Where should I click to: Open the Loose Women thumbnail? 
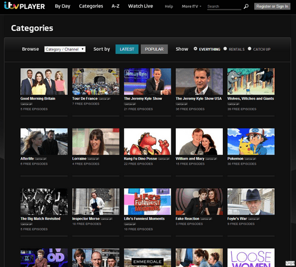pyautogui.click(x=251, y=257)
